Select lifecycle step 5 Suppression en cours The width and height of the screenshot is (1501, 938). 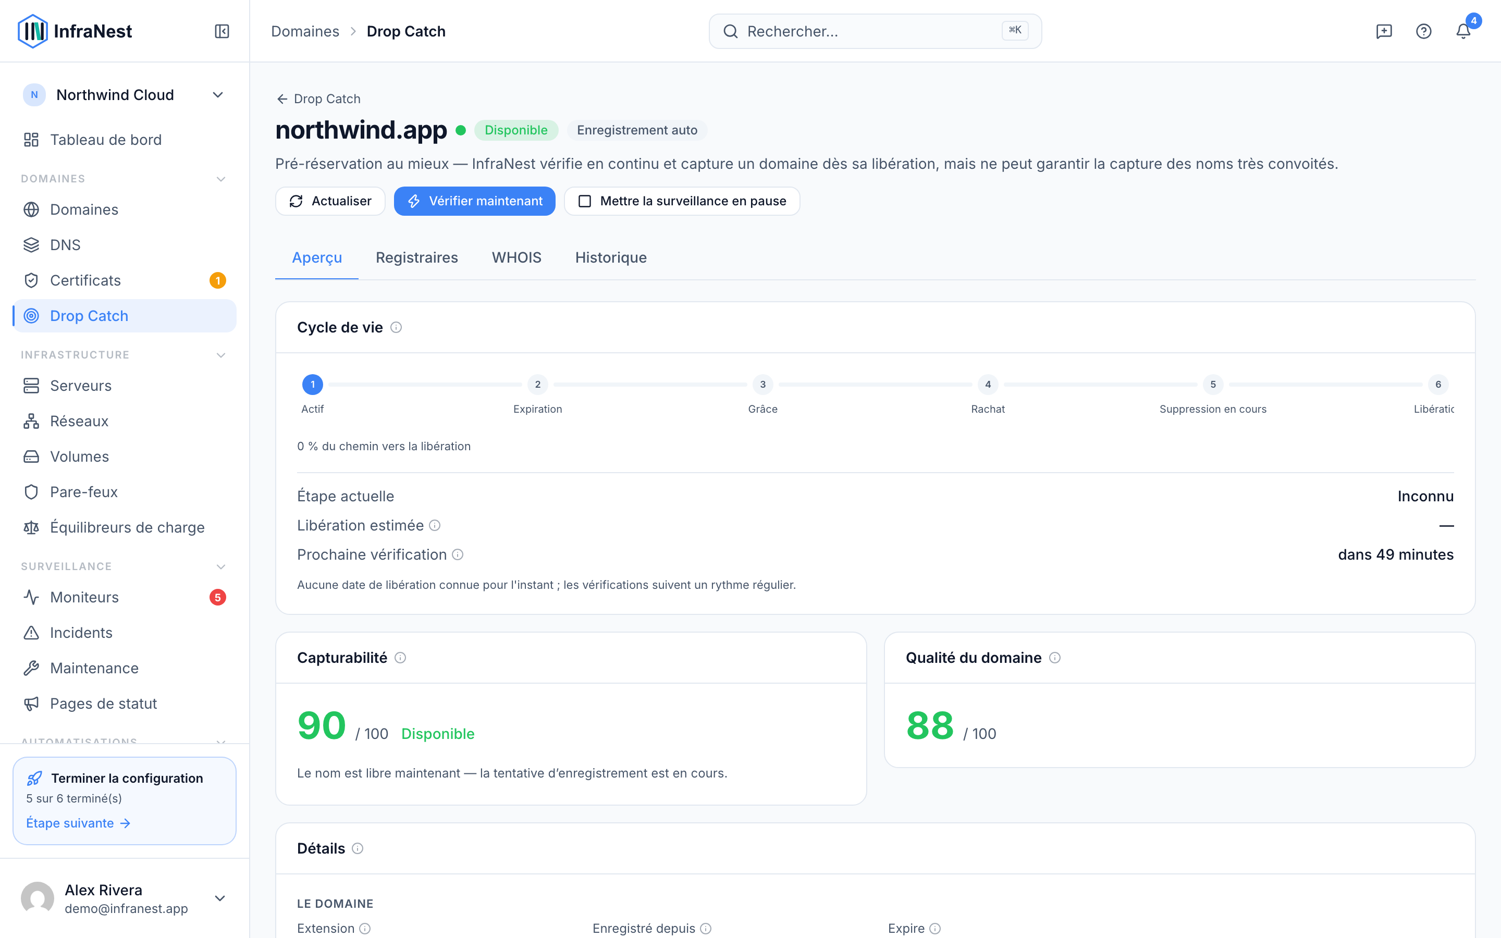(x=1213, y=385)
